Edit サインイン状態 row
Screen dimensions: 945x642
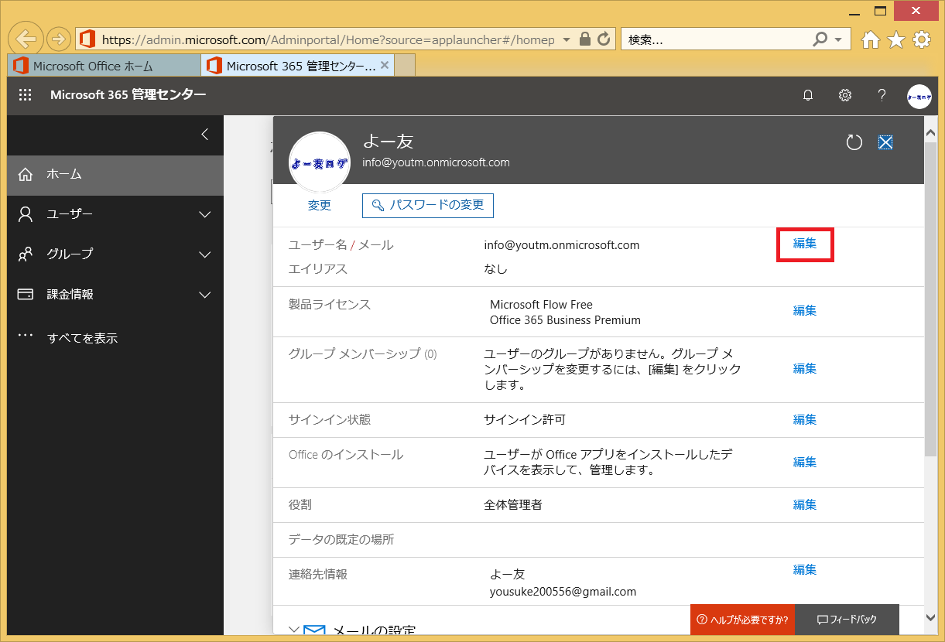tap(805, 419)
